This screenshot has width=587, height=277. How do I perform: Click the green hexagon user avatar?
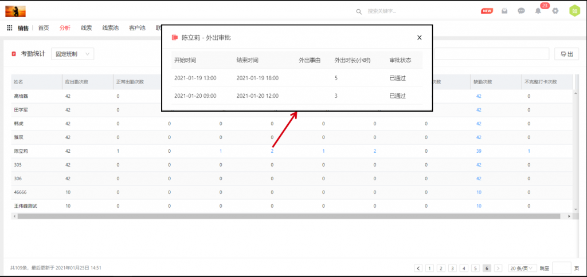click(x=573, y=11)
